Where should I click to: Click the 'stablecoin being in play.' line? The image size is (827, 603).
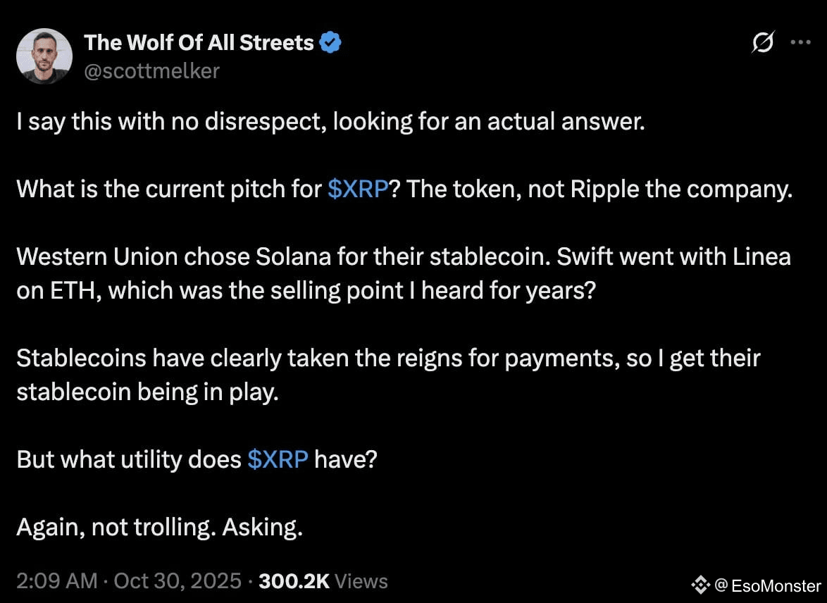tap(148, 392)
